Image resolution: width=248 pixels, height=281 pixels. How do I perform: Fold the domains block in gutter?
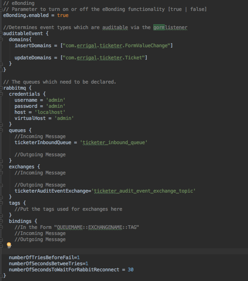pyautogui.click(x=2, y=40)
